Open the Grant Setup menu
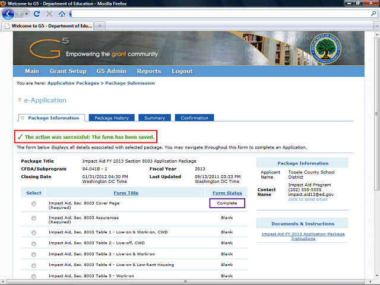The height and width of the screenshot is (285, 380). (68, 71)
